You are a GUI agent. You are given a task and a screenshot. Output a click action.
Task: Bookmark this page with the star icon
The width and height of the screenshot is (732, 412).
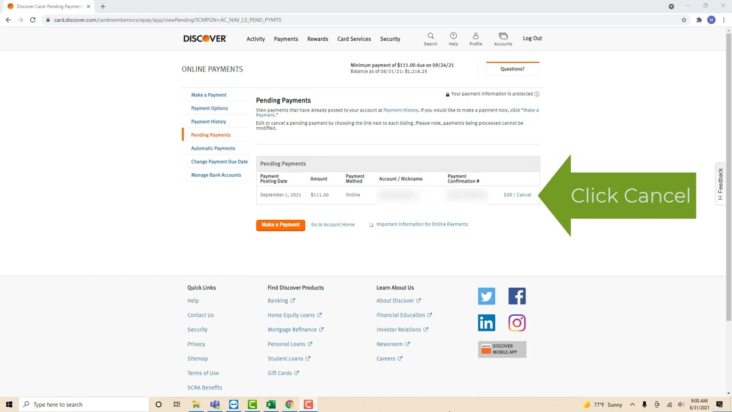tap(683, 19)
